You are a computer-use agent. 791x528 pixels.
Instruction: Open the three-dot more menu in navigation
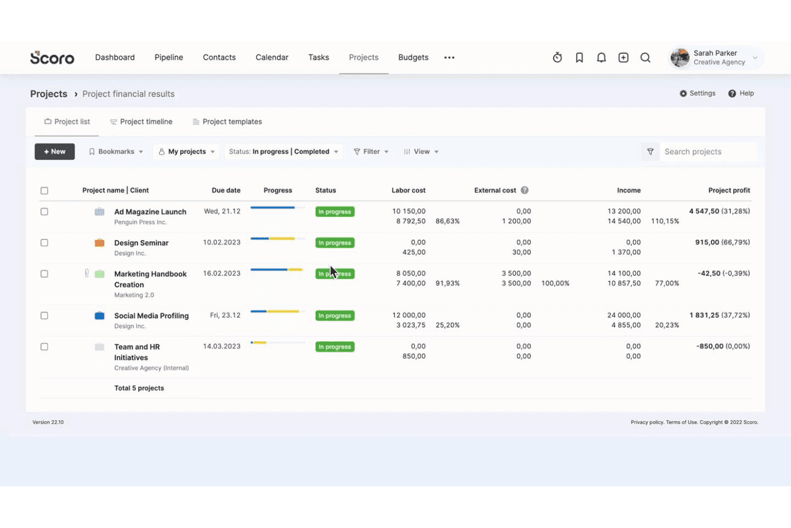[x=449, y=58]
